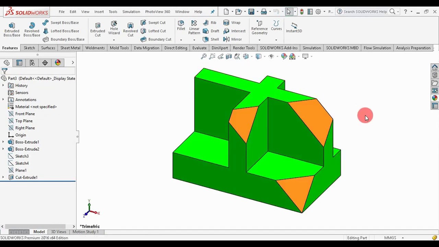
Task: Open the Curves dropdown arrow
Action: pos(276,40)
